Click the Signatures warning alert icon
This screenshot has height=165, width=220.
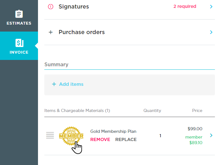(x=51, y=7)
